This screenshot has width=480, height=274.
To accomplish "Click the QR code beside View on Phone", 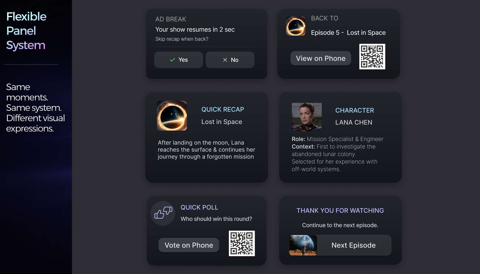I will pyautogui.click(x=372, y=57).
